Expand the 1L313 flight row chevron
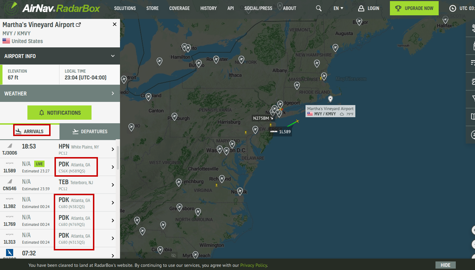 coord(113,238)
